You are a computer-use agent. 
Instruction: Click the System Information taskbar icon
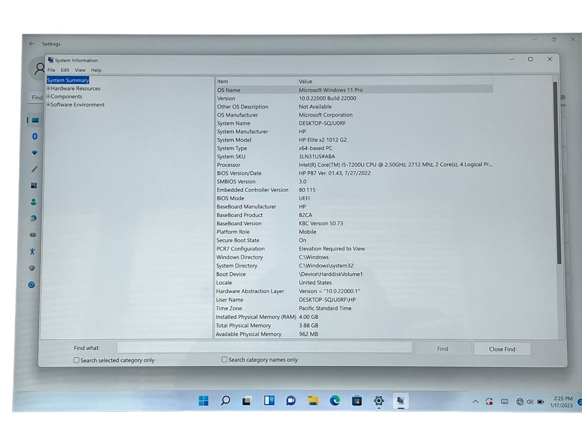tap(400, 401)
